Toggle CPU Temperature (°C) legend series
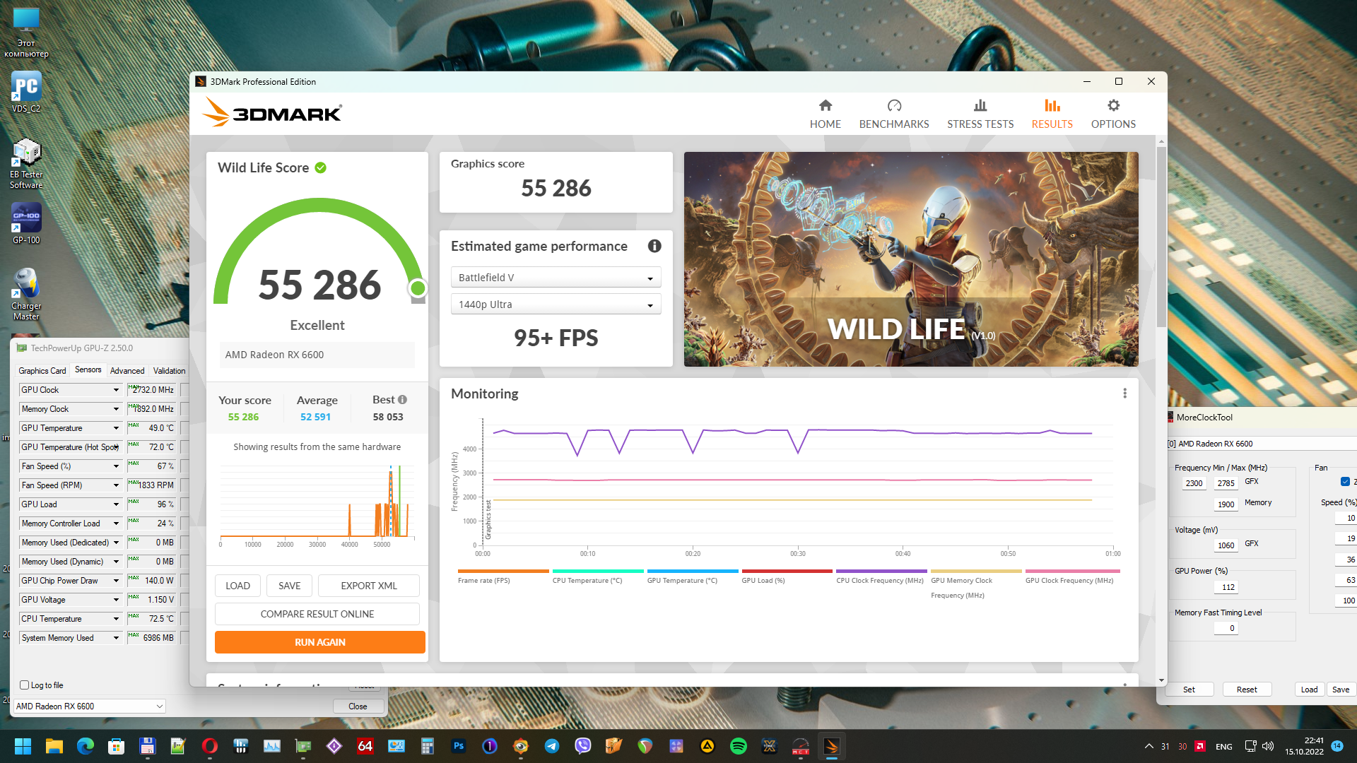The height and width of the screenshot is (763, 1357). click(x=598, y=577)
